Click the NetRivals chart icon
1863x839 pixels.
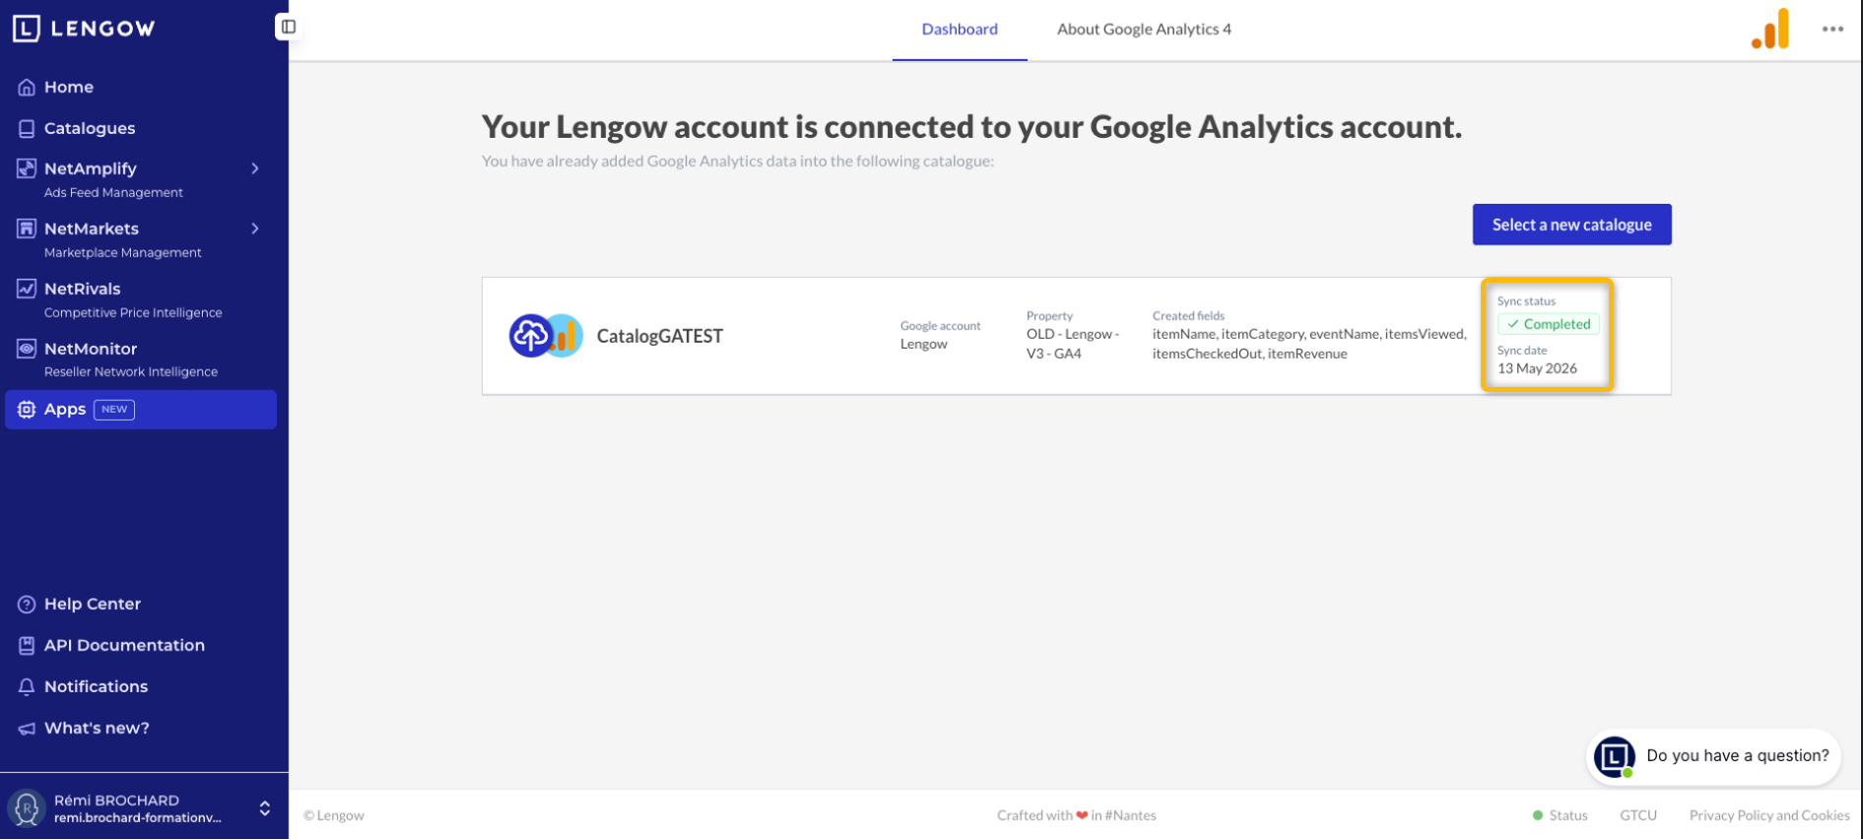pos(27,289)
